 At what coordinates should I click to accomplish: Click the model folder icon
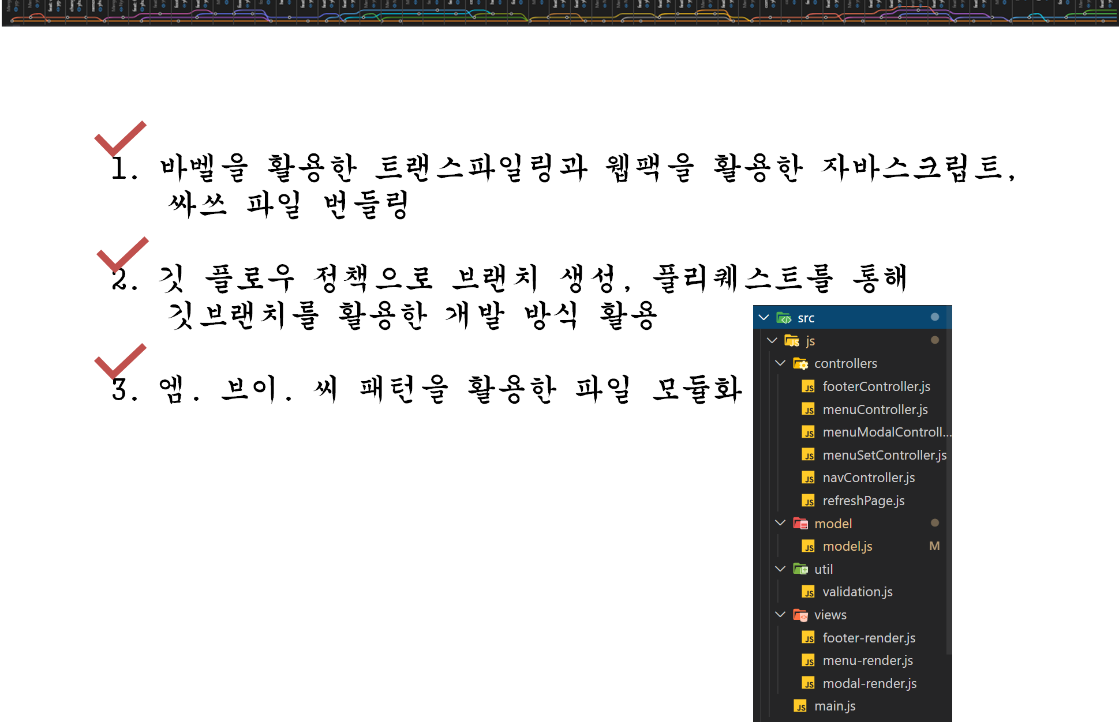(800, 524)
